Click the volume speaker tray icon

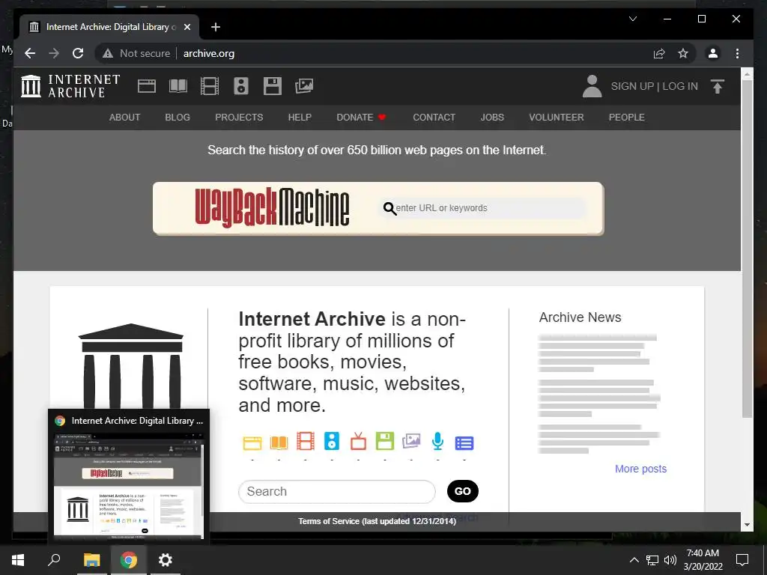pos(670,560)
